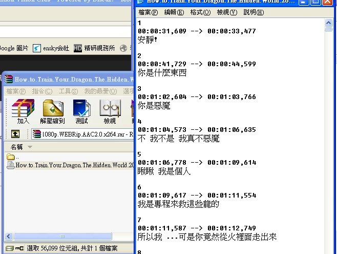Click the drive icon in the WinRAR status bar
This screenshot has width=337, height=254.
pos(10,248)
